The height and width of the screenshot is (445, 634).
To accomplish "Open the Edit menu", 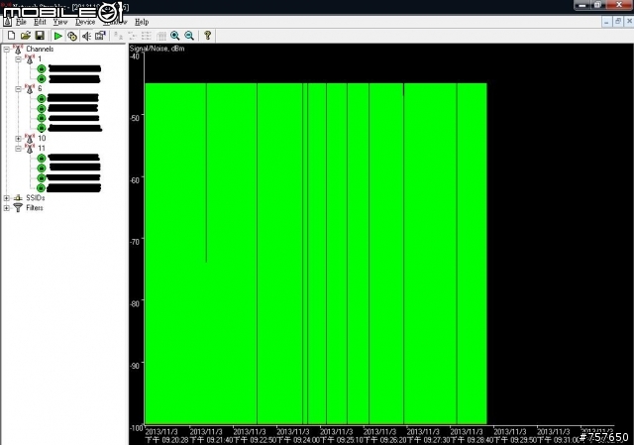I will pyautogui.click(x=40, y=22).
